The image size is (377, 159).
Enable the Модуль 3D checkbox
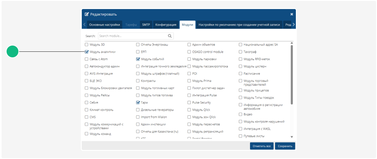87,45
